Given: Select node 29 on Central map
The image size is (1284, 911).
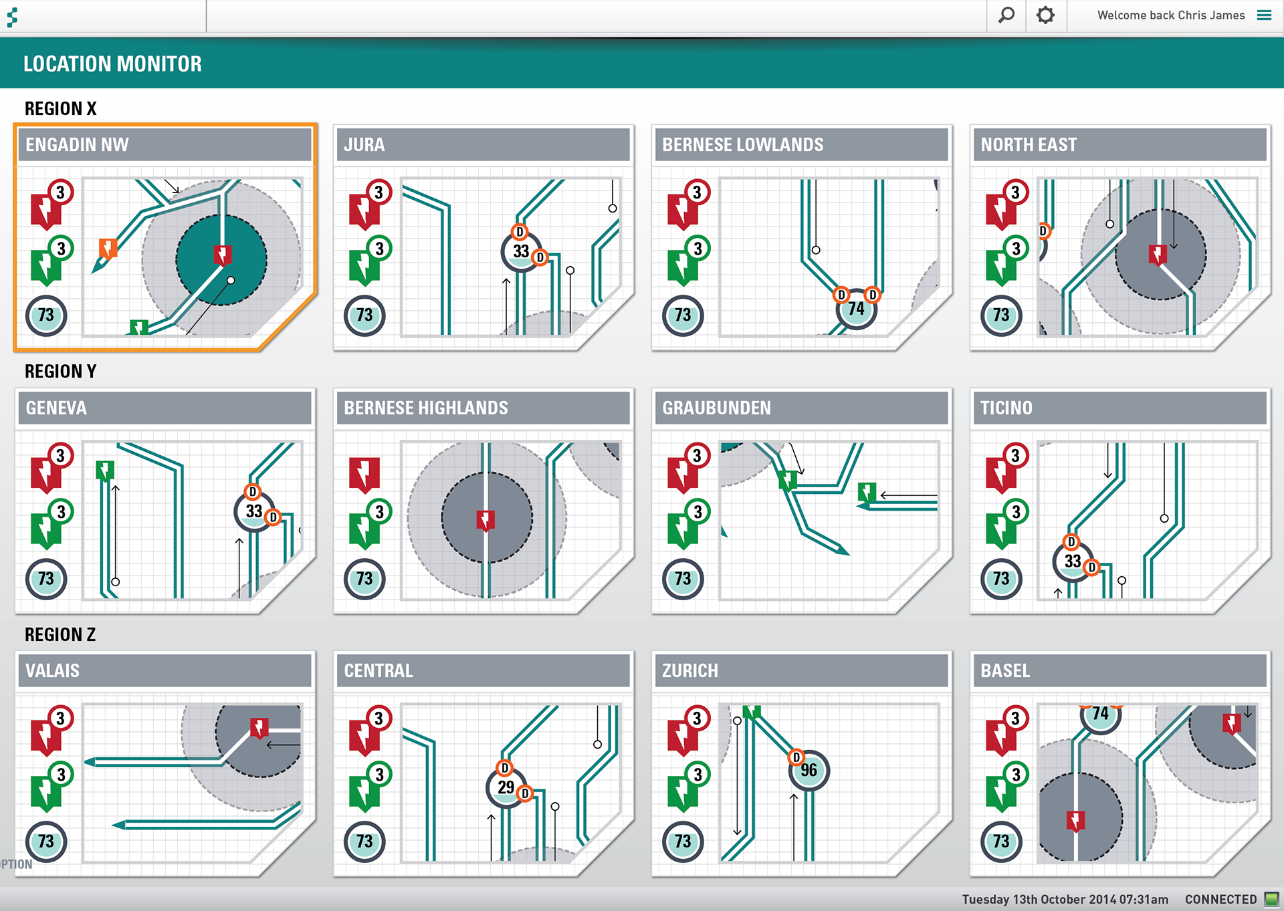Looking at the screenshot, I should (506, 787).
